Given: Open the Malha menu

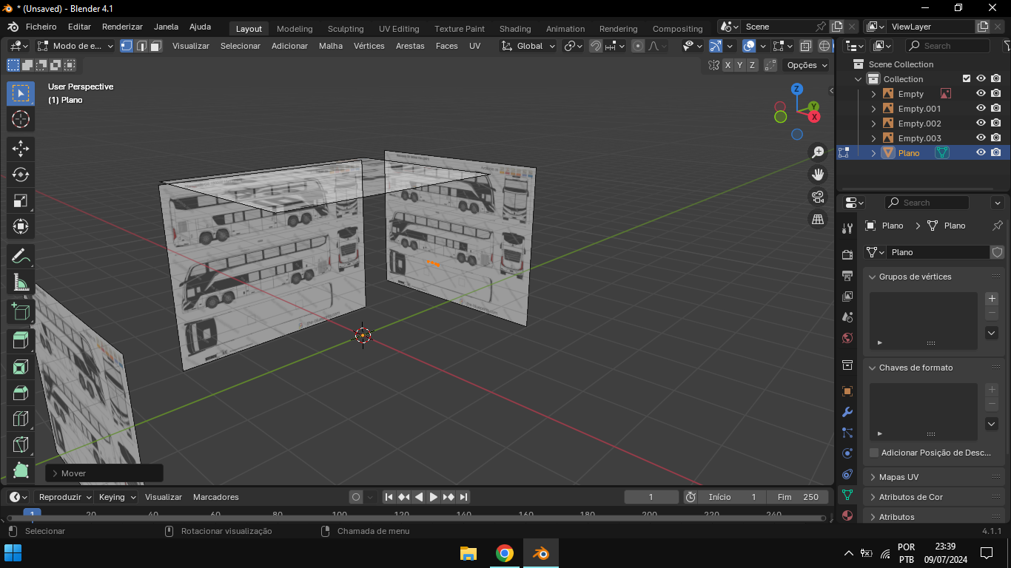Looking at the screenshot, I should click(x=331, y=46).
